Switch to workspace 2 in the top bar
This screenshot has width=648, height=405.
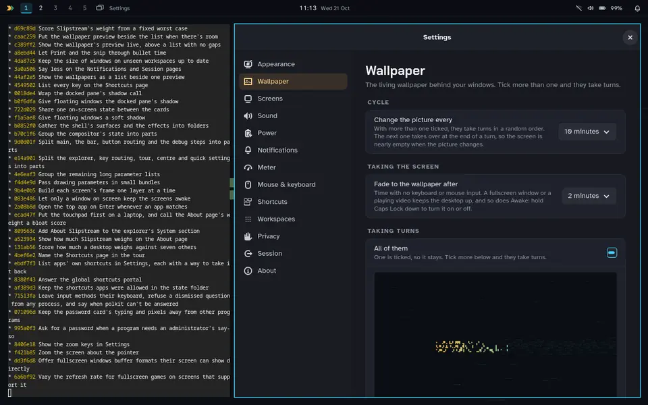(40, 8)
